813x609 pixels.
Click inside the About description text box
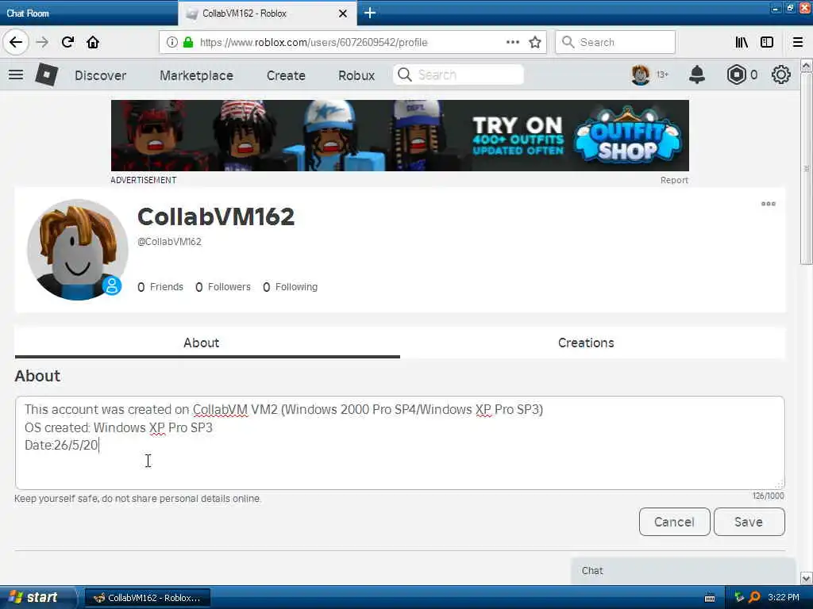pyautogui.click(x=400, y=442)
